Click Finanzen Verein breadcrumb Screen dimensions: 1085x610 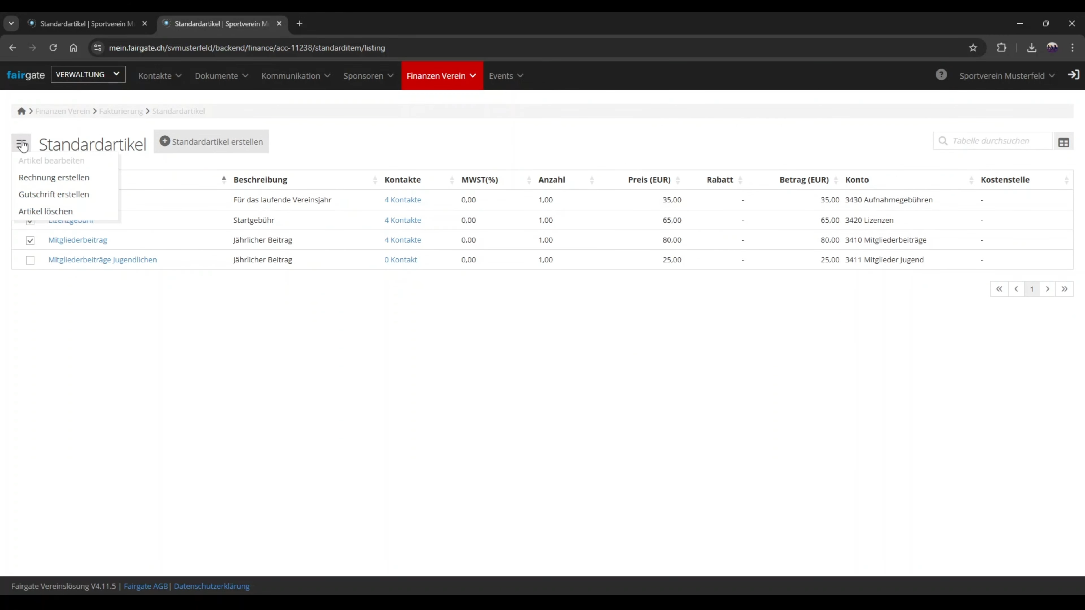(x=62, y=111)
